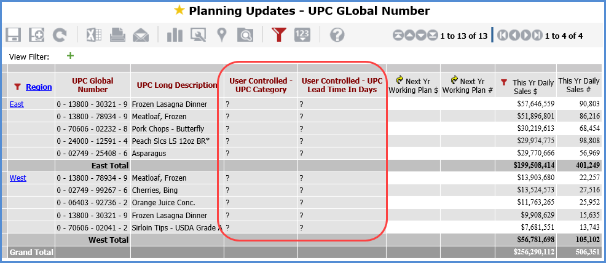Click the map location pin icon
The height and width of the screenshot is (263, 606).
pyautogui.click(x=221, y=35)
